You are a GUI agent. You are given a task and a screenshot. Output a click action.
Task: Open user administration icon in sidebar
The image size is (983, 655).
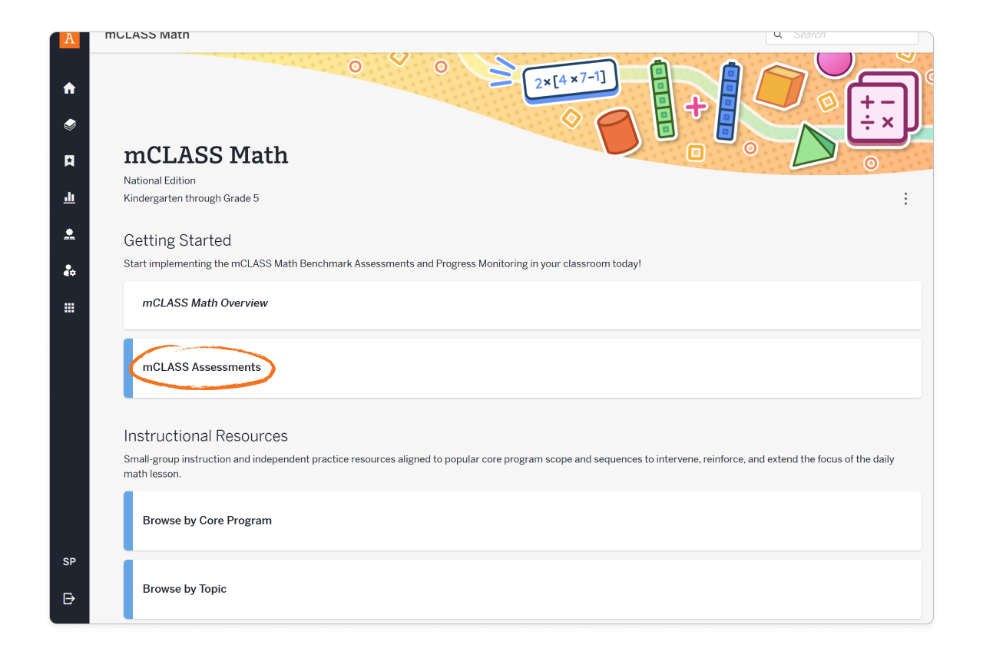coord(69,270)
